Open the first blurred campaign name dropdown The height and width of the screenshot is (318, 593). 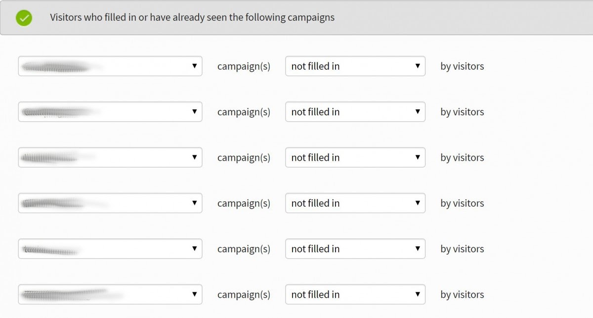[x=110, y=66]
